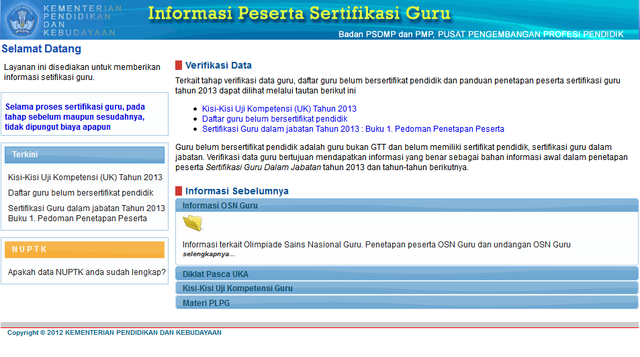Select Daftar guru belum bersertifikat pendidik in Terkini sidebar
Image resolution: width=640 pixels, height=357 pixels.
coord(81,193)
